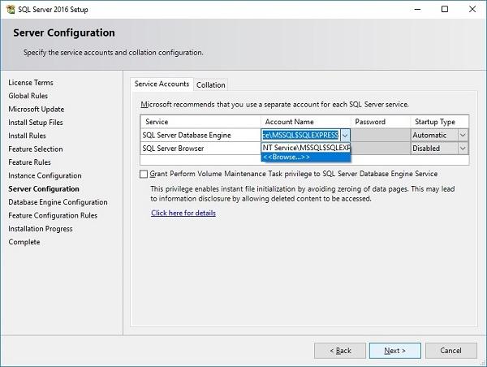Open the 'Click here for details' link

183,213
